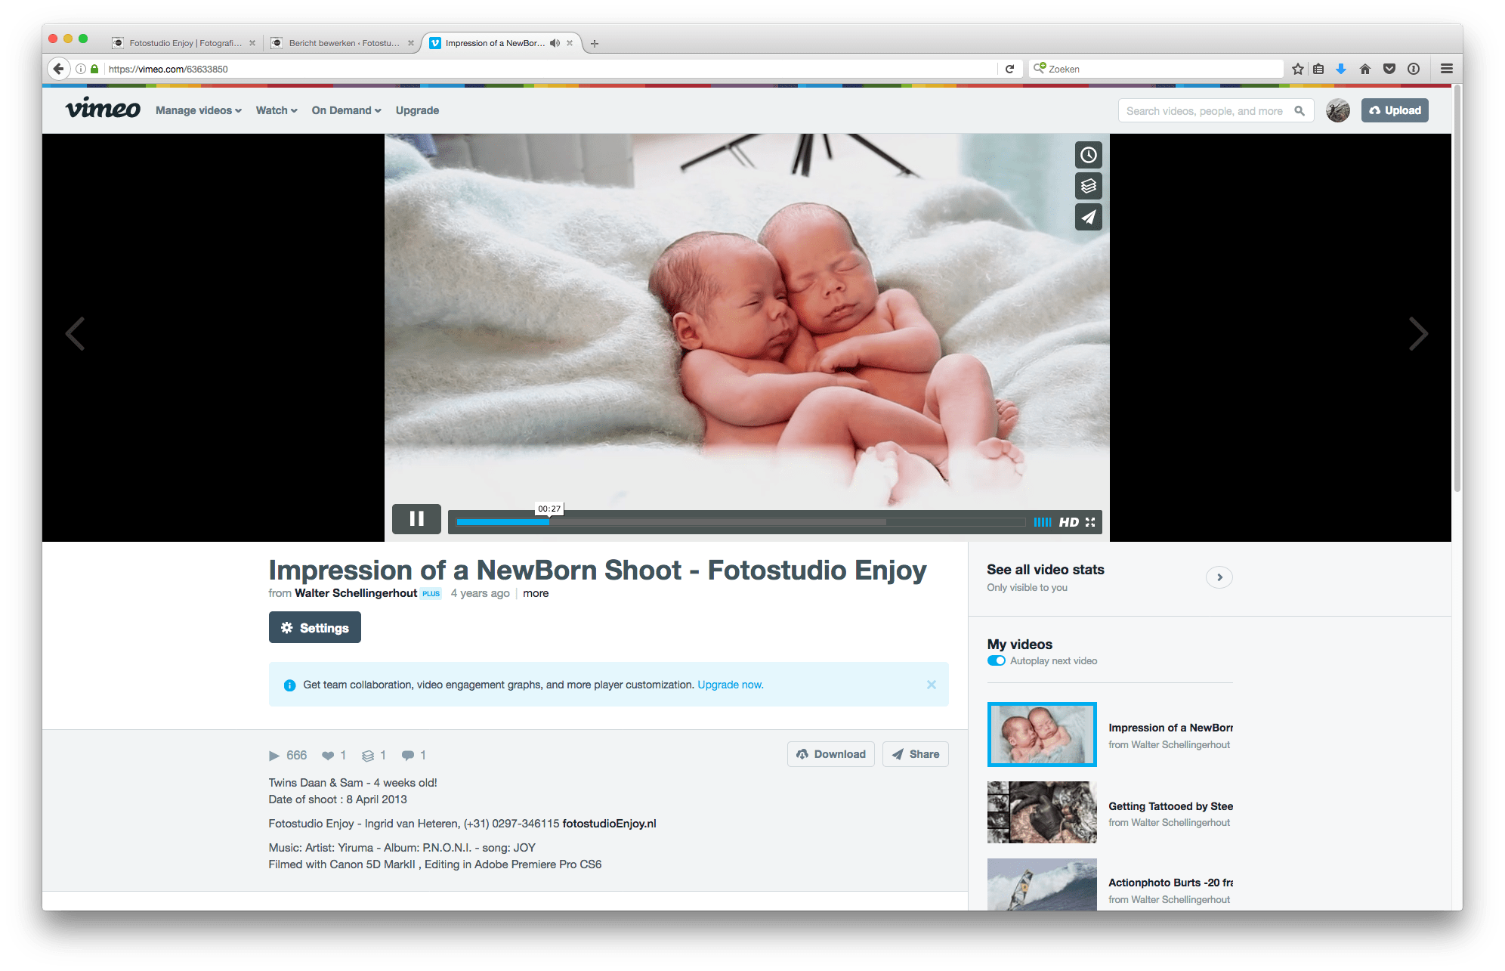The image size is (1505, 971).
Task: Open a new browser tab
Action: click(x=595, y=44)
